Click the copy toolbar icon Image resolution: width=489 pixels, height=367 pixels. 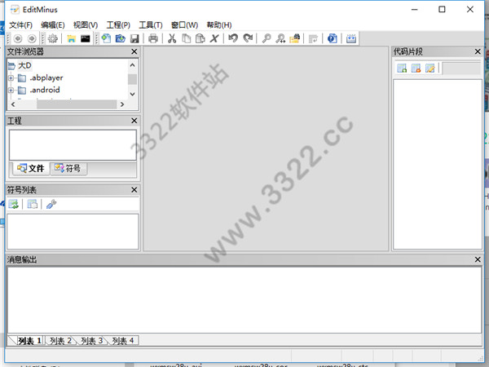(186, 38)
